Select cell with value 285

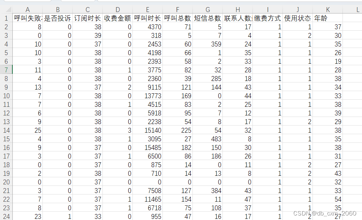(207, 78)
